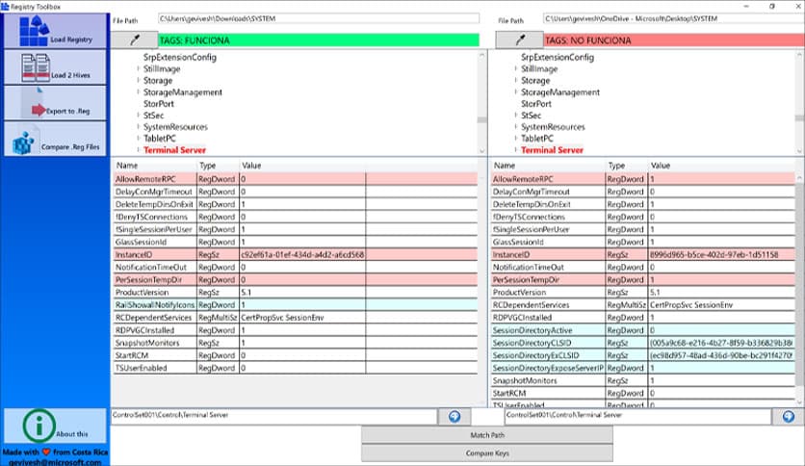Click the Compare Keys button

click(x=487, y=453)
